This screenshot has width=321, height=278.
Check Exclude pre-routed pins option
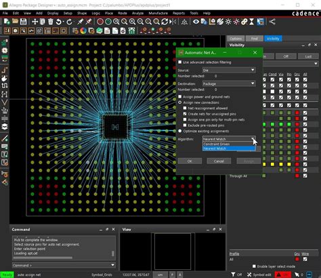(x=185, y=125)
